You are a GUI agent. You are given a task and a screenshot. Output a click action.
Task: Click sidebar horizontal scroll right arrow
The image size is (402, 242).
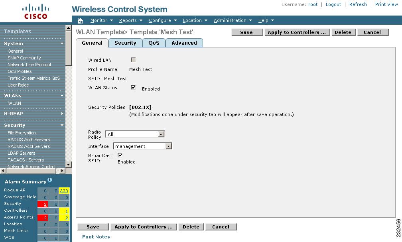[62, 171]
